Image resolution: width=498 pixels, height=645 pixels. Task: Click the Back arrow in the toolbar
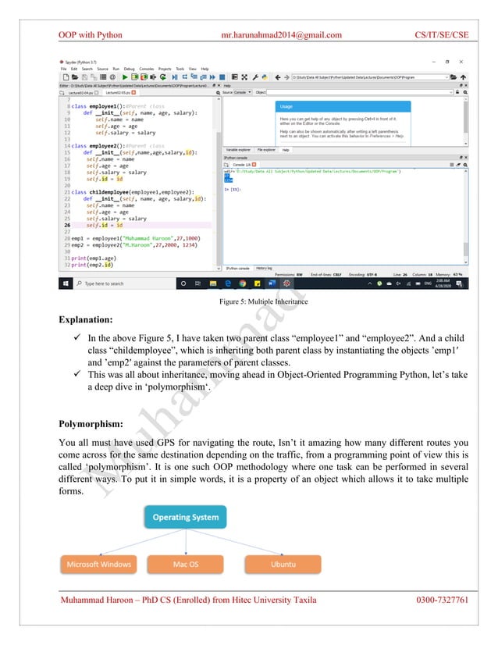point(278,77)
